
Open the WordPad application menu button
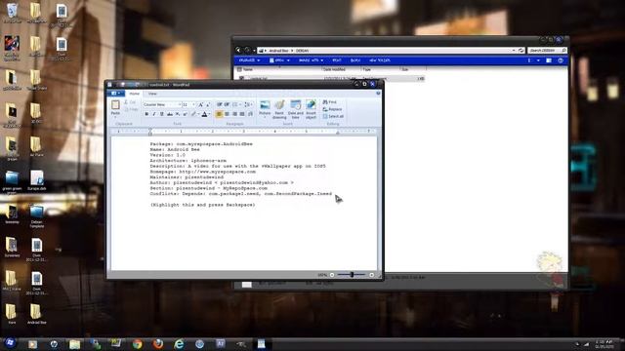pyautogui.click(x=116, y=94)
